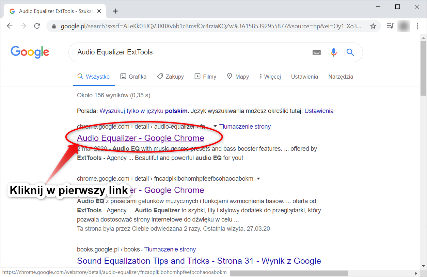Image resolution: width=427 pixels, height=277 pixels.
Task: Open a new browser tab
Action: coord(115,11)
